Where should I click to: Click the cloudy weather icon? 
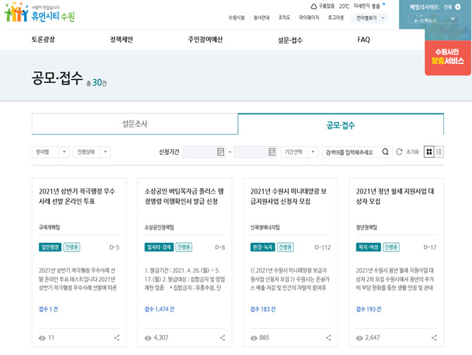(313, 6)
